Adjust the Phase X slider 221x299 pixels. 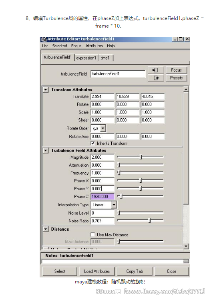(x=141, y=180)
